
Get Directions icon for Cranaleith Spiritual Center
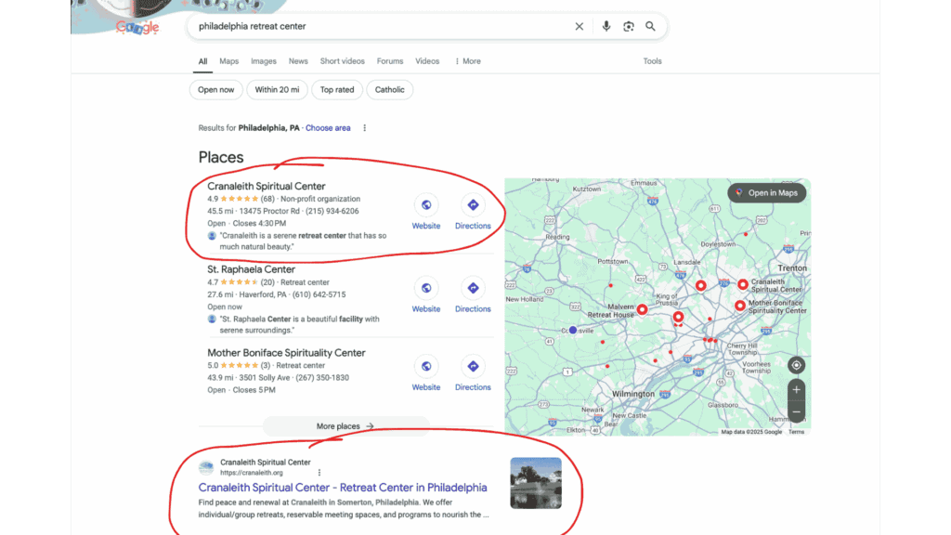[473, 205]
